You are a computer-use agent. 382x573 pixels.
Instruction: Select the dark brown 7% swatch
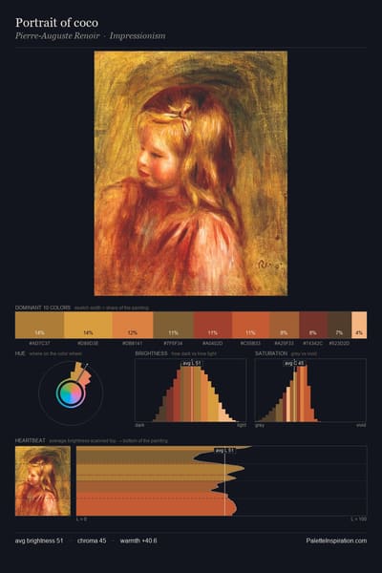tap(339, 325)
